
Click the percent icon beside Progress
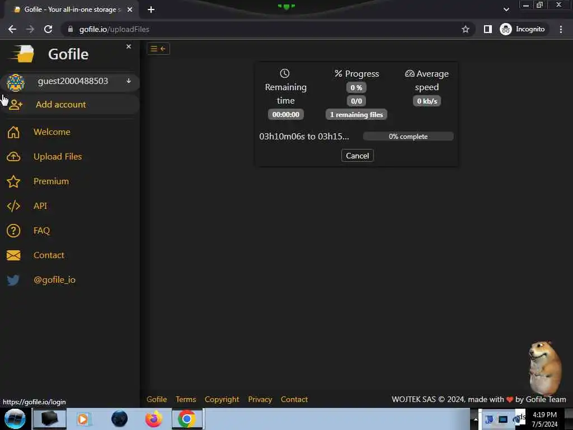click(x=339, y=73)
